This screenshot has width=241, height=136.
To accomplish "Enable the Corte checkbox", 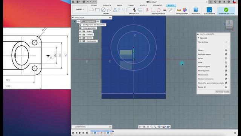I will 226,62.
